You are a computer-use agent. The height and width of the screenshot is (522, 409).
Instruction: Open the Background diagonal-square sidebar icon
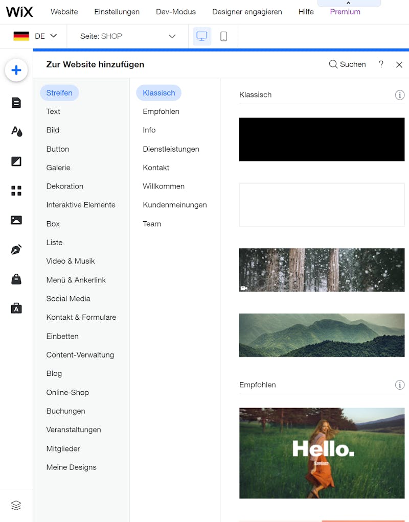pos(16,161)
